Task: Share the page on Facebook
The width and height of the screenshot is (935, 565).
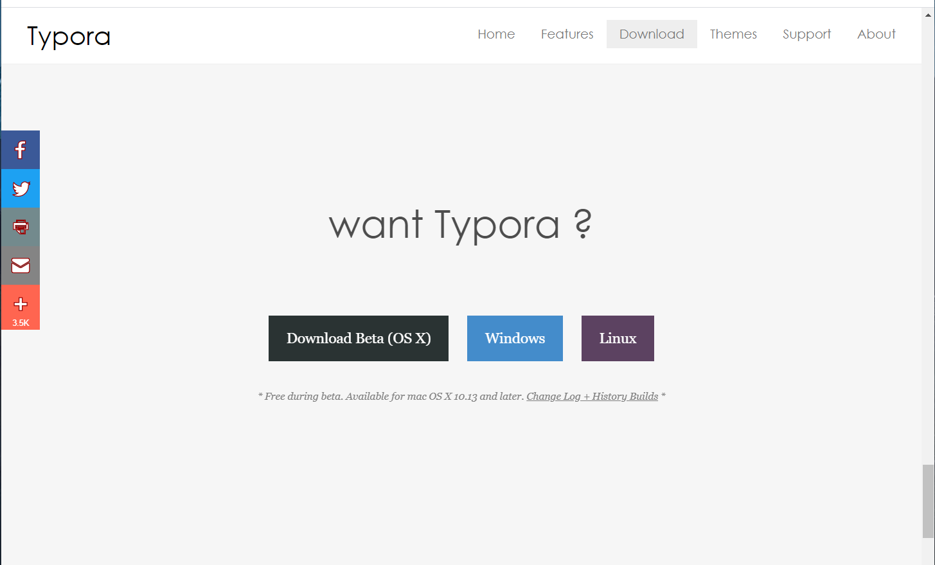Action: click(x=20, y=149)
